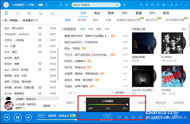Image resolution: width=190 pixels, height=124 pixels.
Task: Click the 伤感情歌 tag
Action: tap(179, 103)
